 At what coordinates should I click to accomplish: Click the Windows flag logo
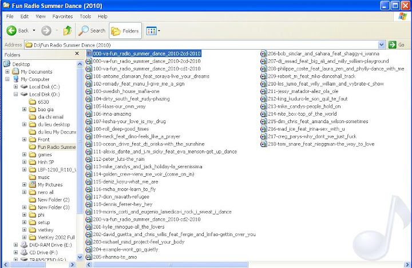pyautogui.click(x=402, y=16)
